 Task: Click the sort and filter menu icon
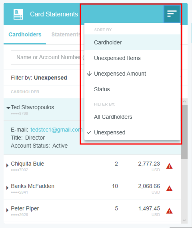[x=172, y=14]
